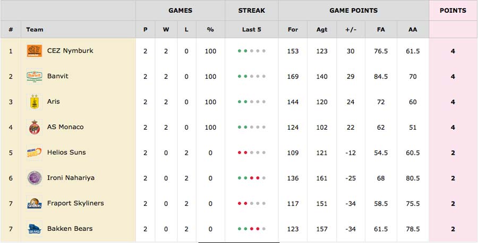The image size is (478, 243).
Task: Sort by the +/- column header
Action: tap(351, 30)
